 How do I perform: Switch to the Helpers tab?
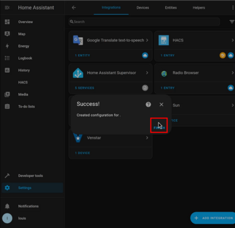[x=199, y=8]
